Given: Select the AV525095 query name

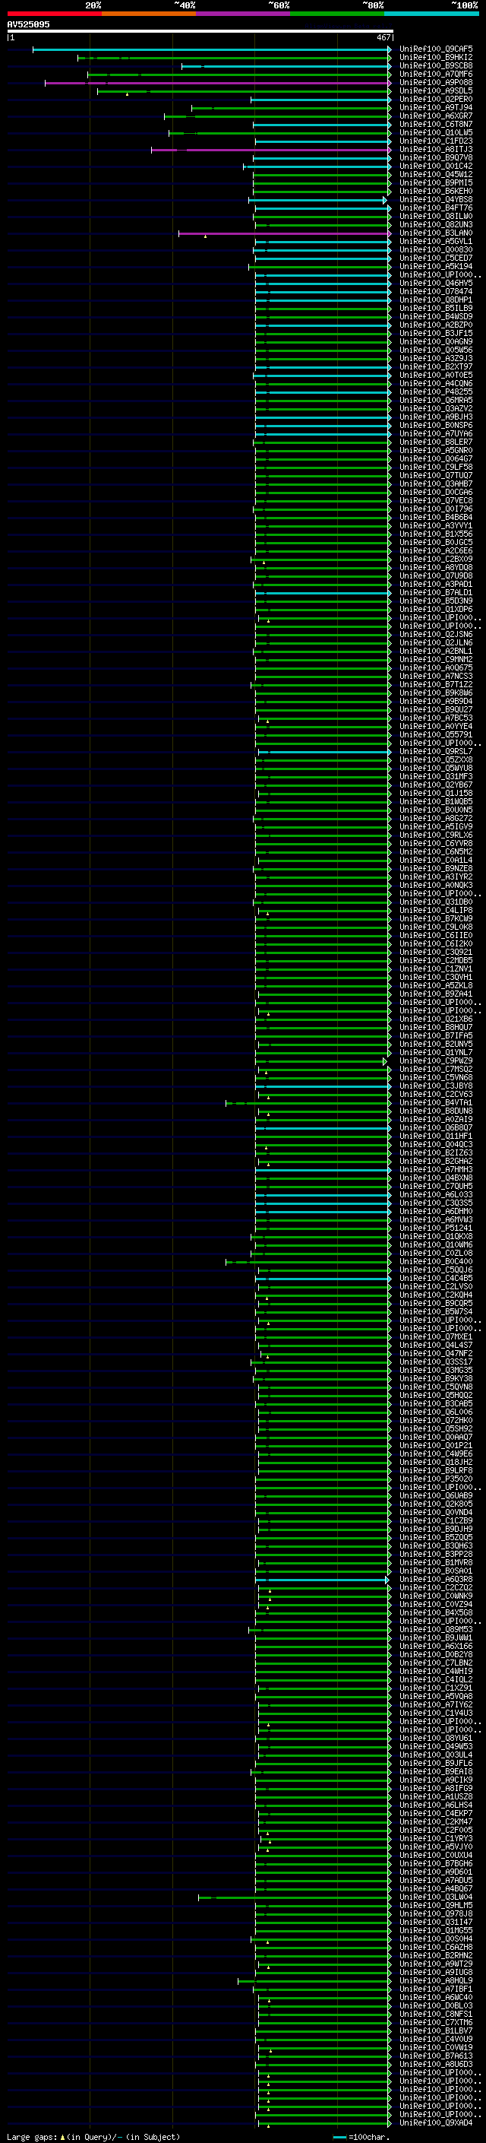Looking at the screenshot, I should [28, 24].
